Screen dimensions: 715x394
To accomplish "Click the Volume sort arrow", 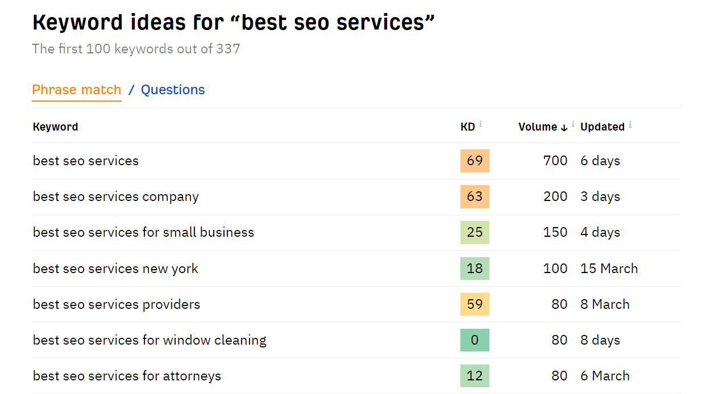I will tap(564, 128).
